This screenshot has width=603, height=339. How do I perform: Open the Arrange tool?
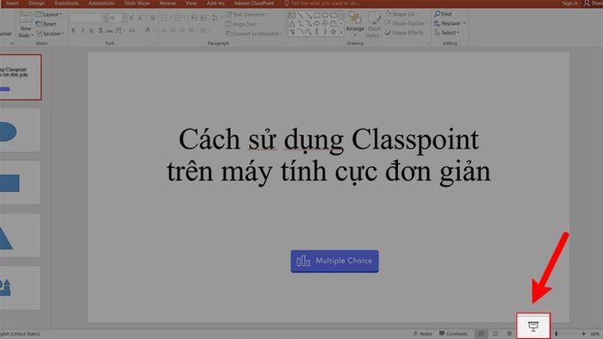point(355,22)
